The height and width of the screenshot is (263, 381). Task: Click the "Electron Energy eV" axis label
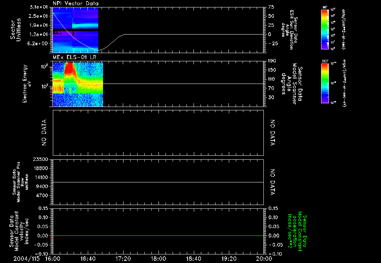click(27, 84)
